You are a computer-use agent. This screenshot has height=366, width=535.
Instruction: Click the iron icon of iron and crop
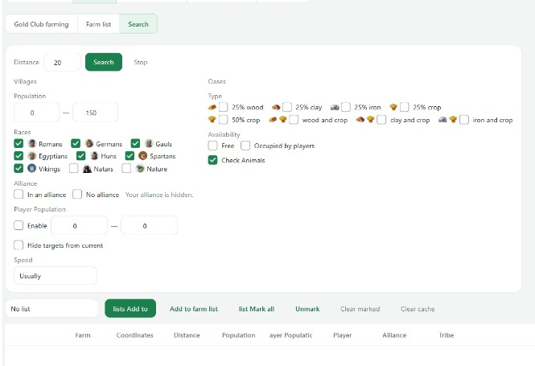tap(442, 120)
